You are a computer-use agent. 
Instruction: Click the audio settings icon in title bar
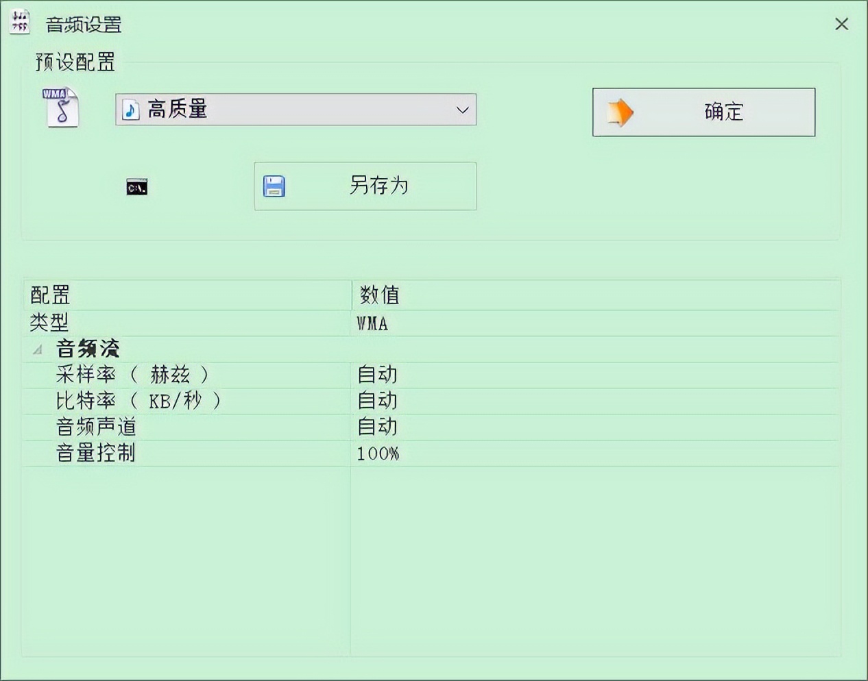coord(20,21)
